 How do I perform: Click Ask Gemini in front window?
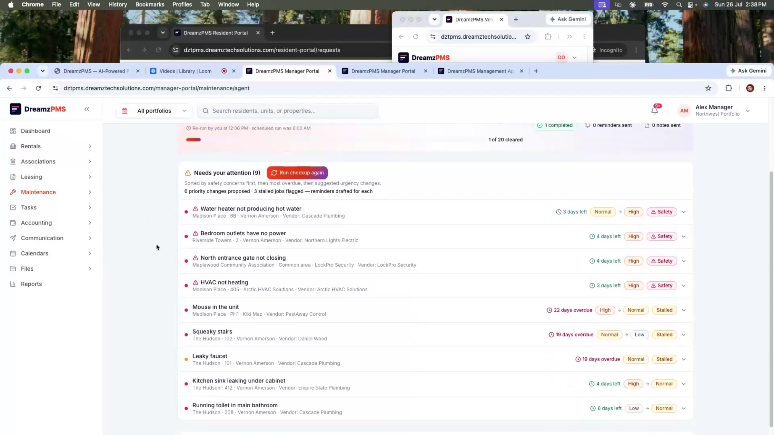pyautogui.click(x=749, y=71)
